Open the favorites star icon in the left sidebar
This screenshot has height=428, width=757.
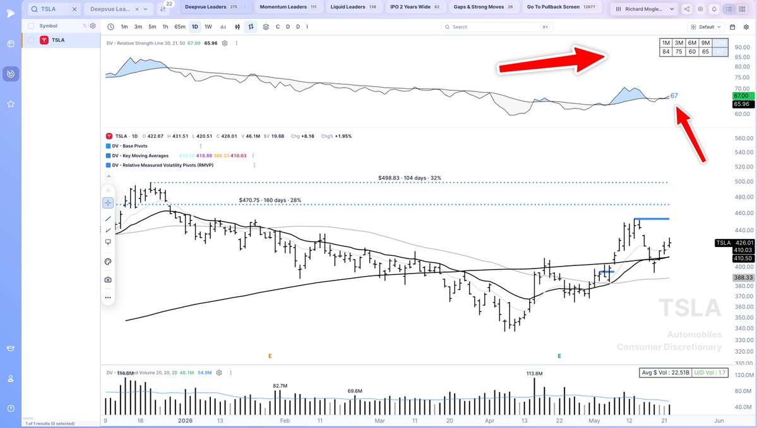point(11,103)
